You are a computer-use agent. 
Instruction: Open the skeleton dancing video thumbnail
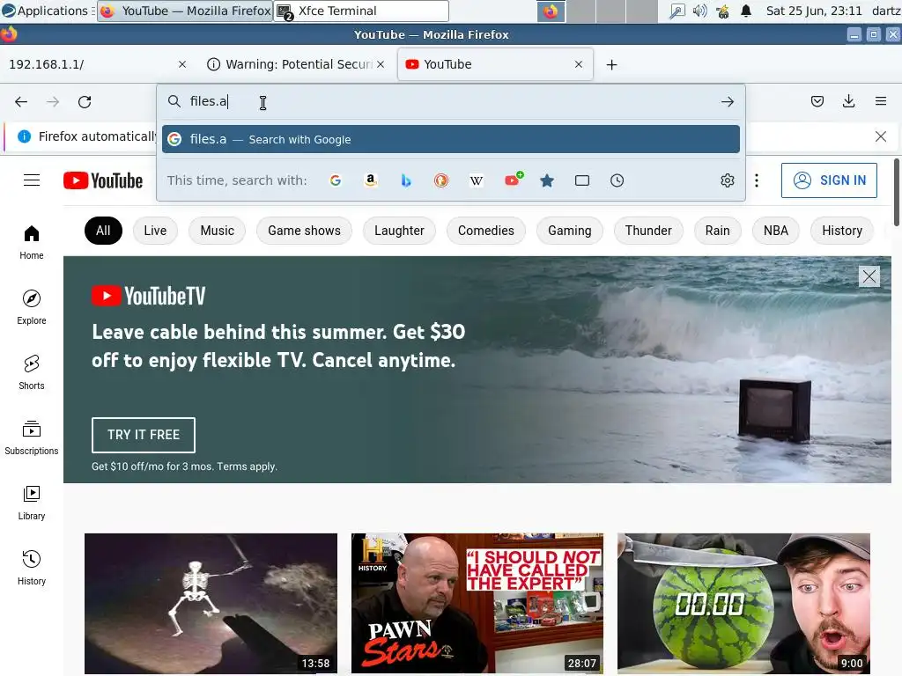click(211, 604)
